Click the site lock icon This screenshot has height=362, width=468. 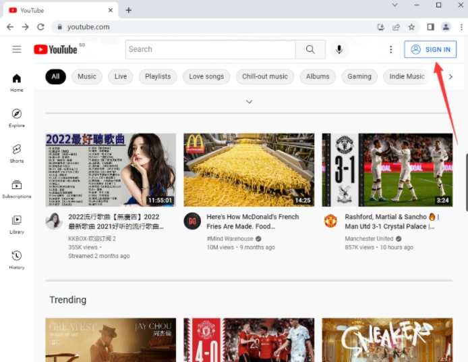60,27
